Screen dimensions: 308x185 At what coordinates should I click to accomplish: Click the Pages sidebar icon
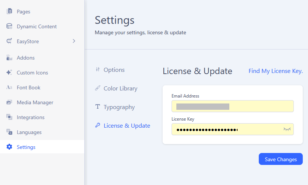pos(9,12)
